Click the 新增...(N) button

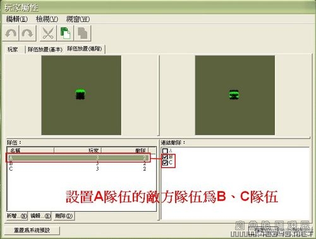[17, 216]
